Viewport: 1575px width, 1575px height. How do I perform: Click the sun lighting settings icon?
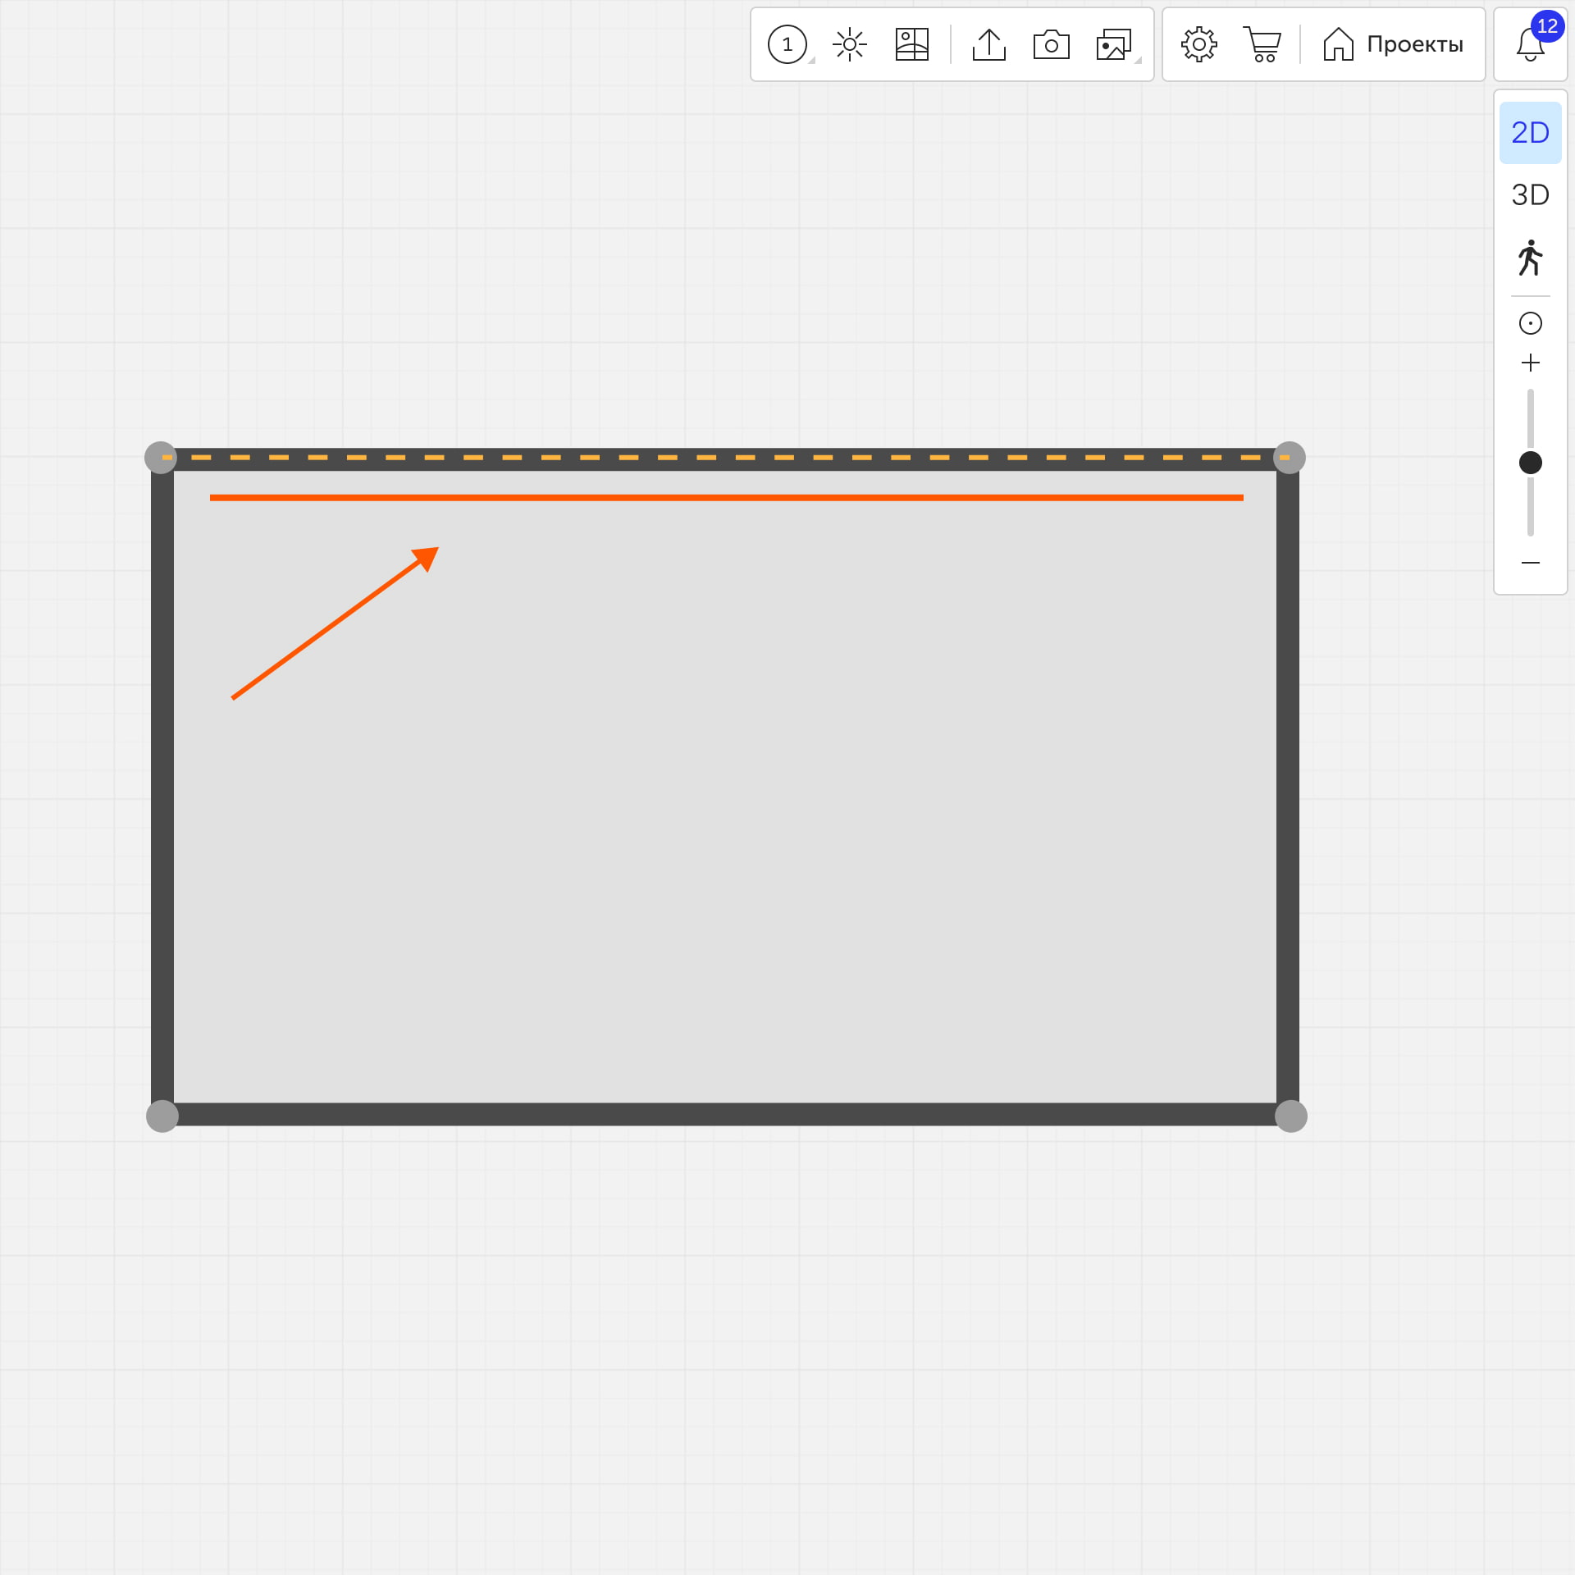(849, 44)
